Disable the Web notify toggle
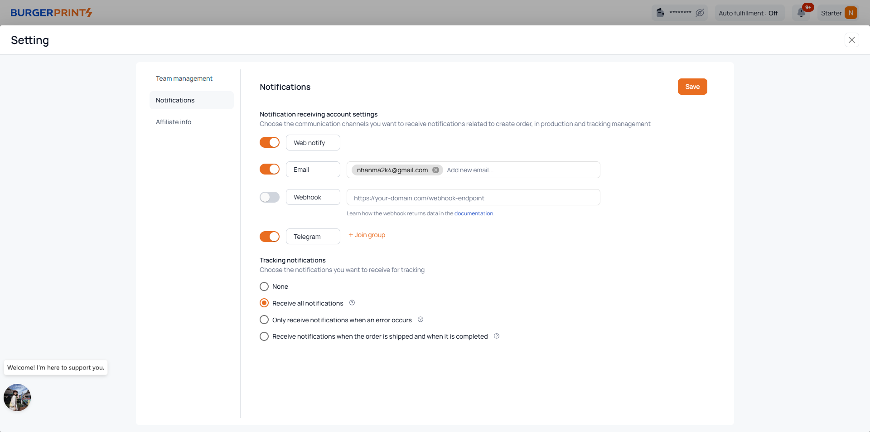 [270, 142]
